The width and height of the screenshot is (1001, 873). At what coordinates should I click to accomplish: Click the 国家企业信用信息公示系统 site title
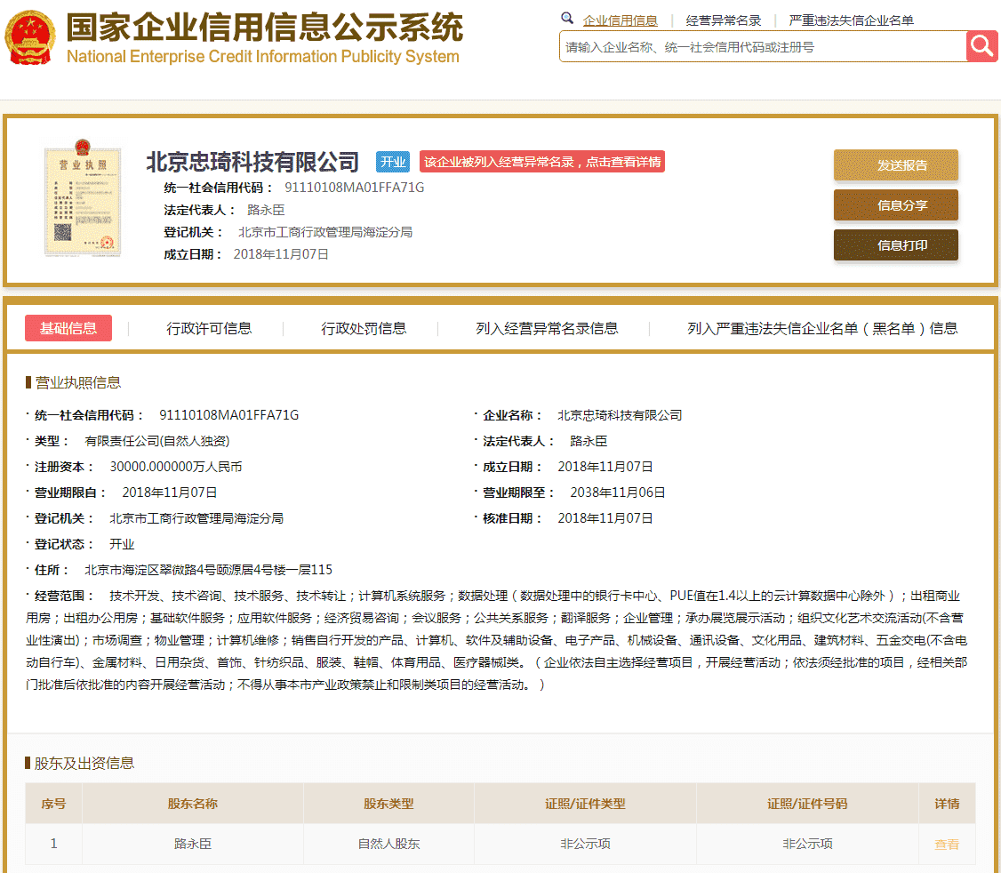pyautogui.click(x=264, y=28)
